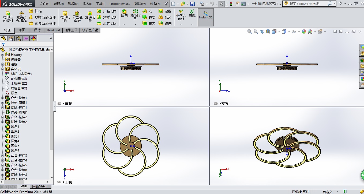The height and width of the screenshot is (194, 364).
Task: Expand the 凸台-拉伸1 feature node
Action: pos(3,98)
